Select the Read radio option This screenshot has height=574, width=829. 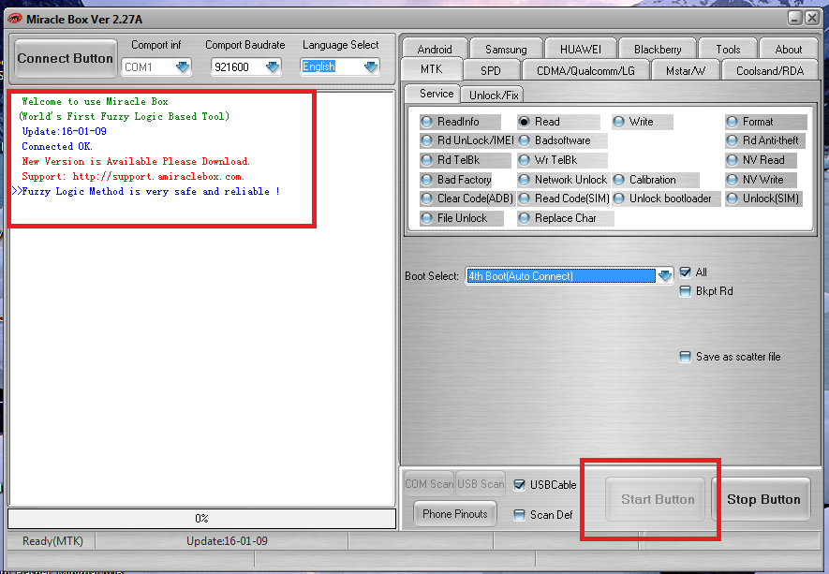pyautogui.click(x=524, y=122)
